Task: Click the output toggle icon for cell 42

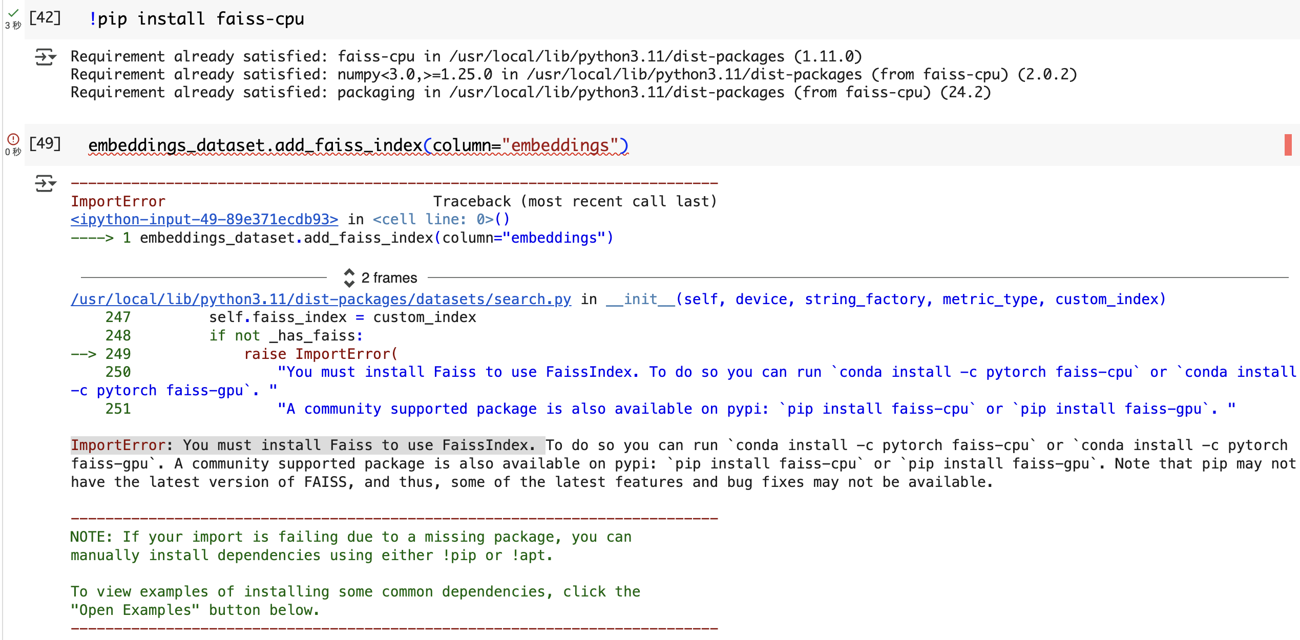Action: pos(45,57)
